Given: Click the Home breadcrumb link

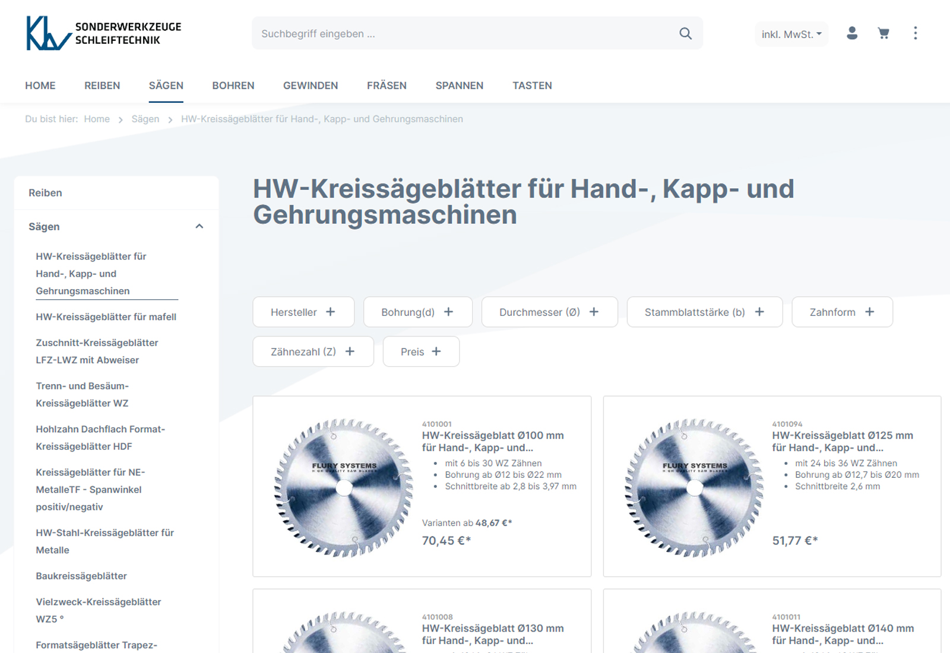Looking at the screenshot, I should (x=97, y=119).
